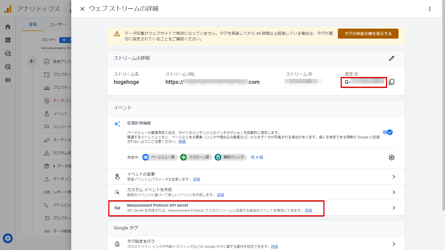The width and height of the screenshot is (445, 250).
Task: Open オーディエンス menu item
Action: (x=57, y=140)
